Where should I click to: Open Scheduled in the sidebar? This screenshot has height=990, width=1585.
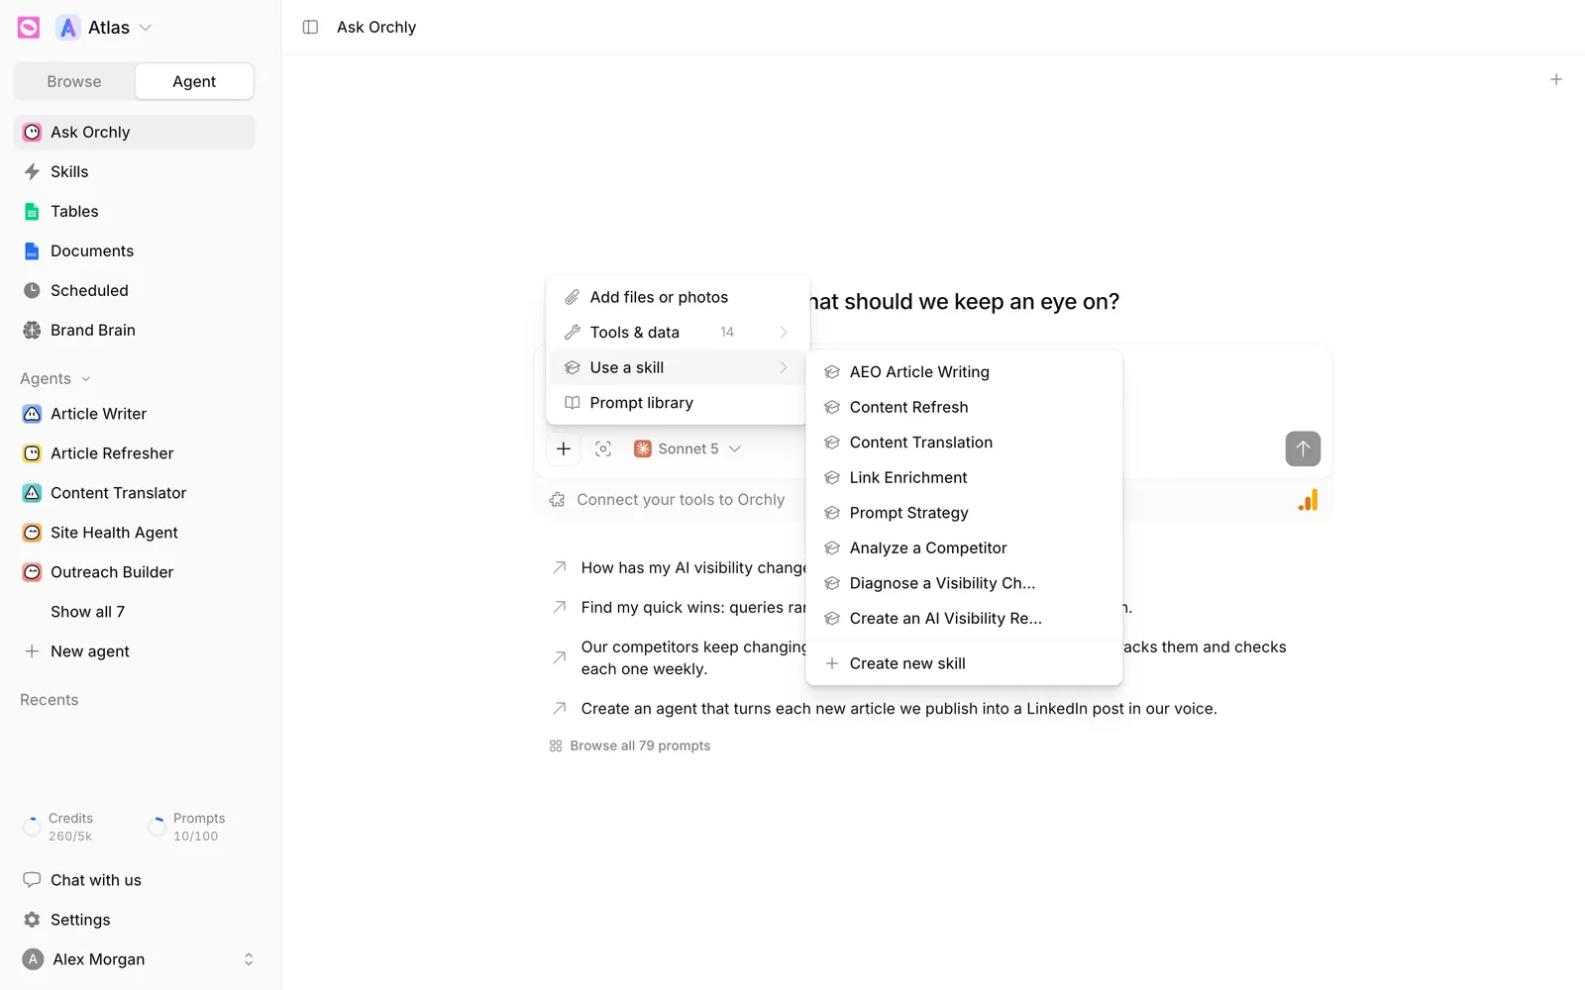pos(135,290)
